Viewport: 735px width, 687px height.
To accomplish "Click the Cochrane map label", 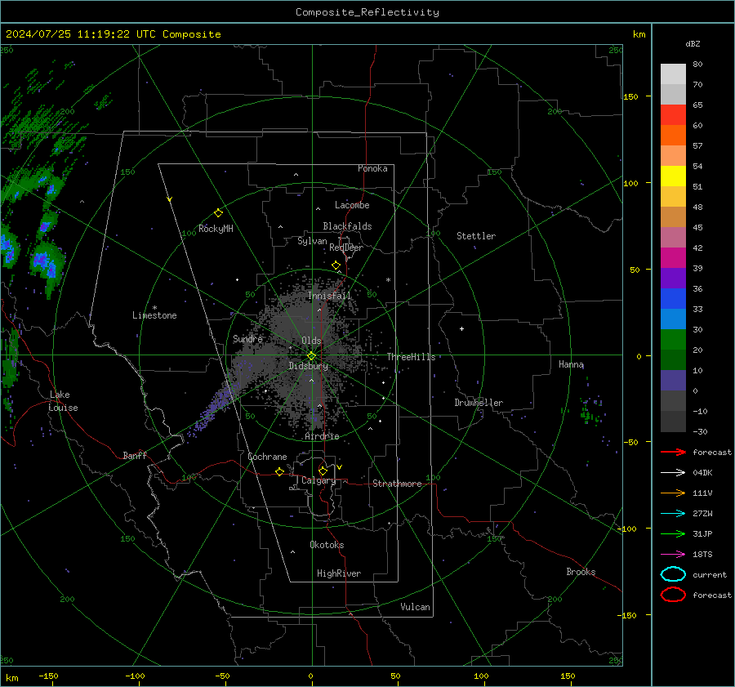I will pyautogui.click(x=267, y=457).
